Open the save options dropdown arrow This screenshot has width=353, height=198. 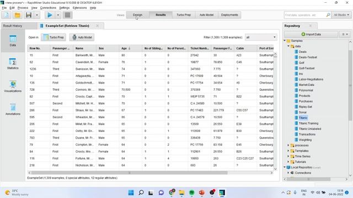37,15
